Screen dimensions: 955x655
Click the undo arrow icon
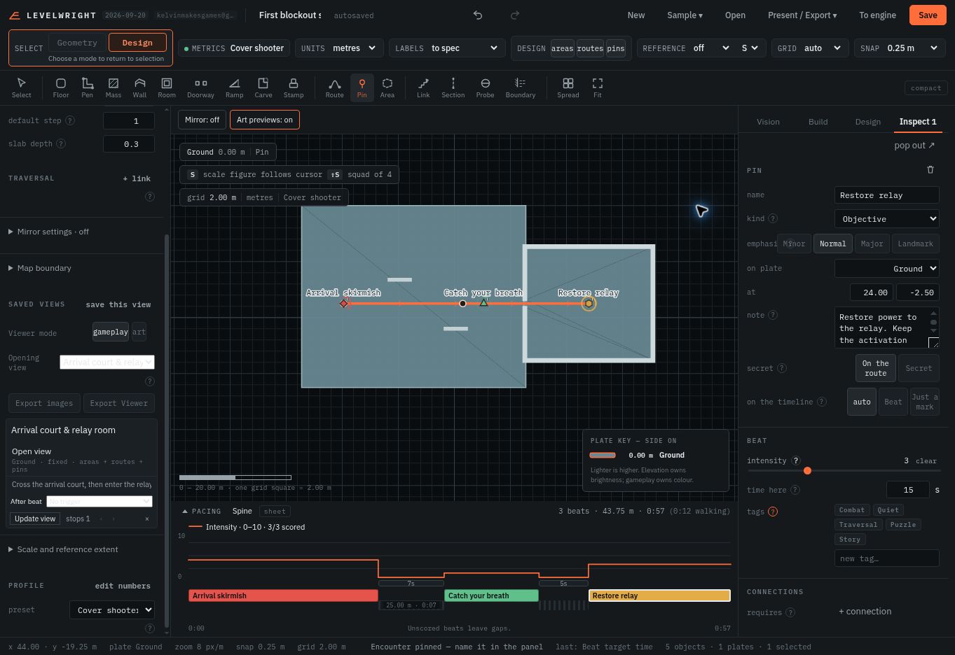[478, 15]
